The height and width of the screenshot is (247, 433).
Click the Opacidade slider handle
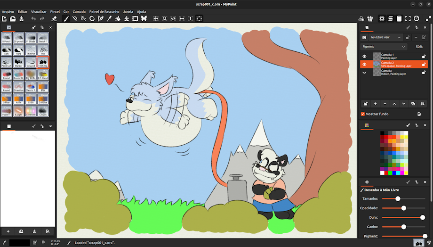403,208
